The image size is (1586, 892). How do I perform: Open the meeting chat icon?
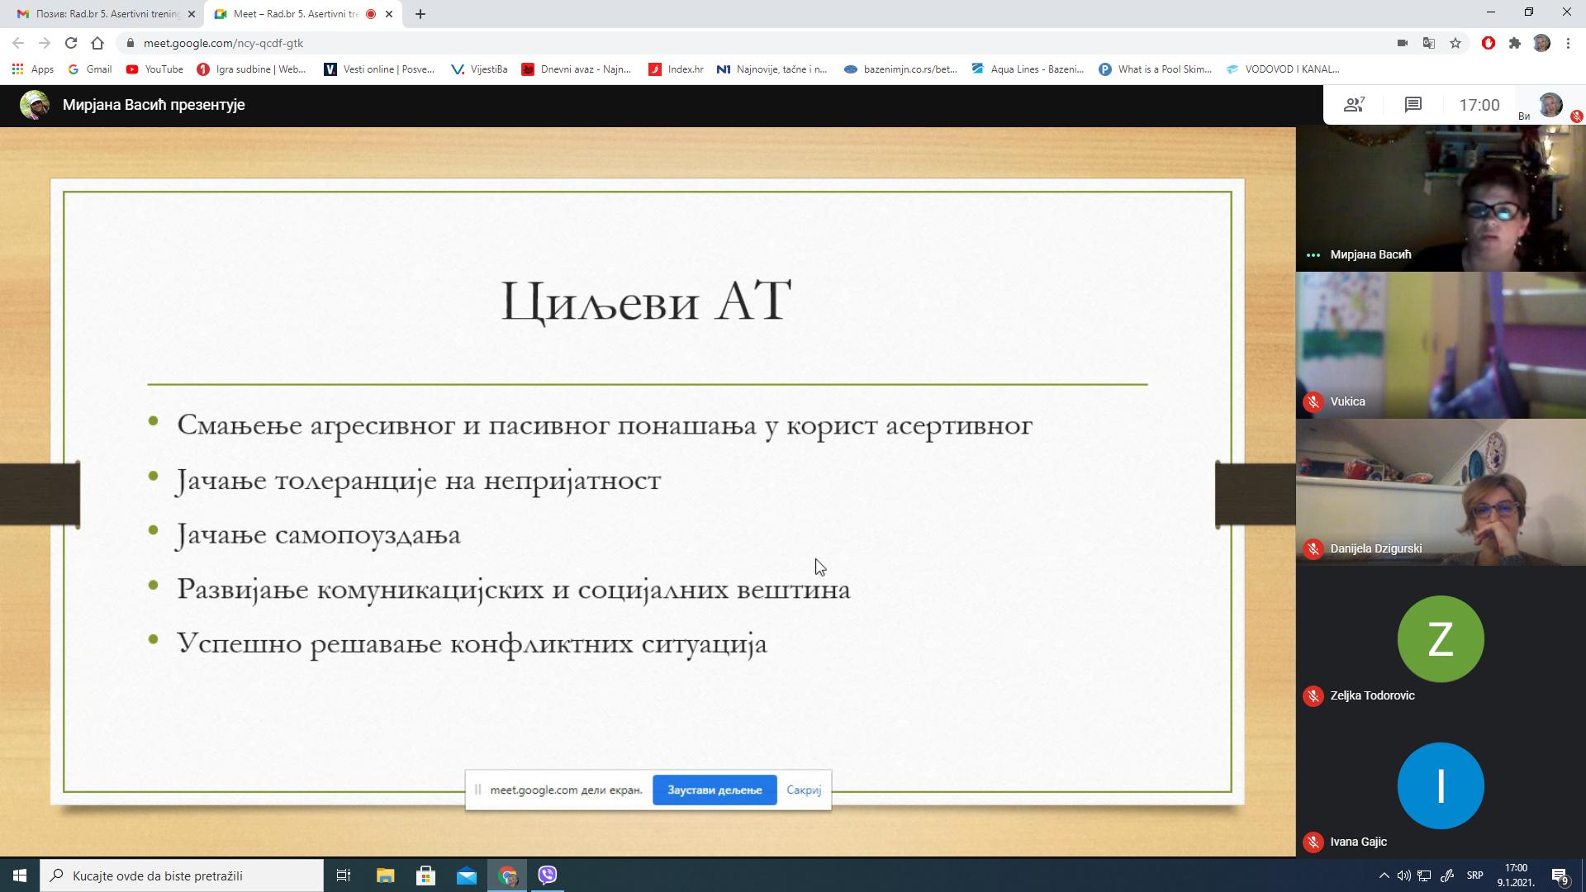pyautogui.click(x=1413, y=105)
